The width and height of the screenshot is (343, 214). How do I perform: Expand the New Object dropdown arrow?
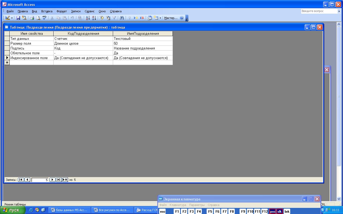click(x=160, y=18)
